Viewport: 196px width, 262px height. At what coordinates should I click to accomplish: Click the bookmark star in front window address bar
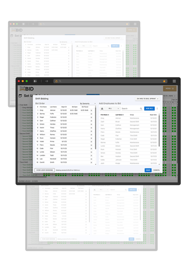164,81
